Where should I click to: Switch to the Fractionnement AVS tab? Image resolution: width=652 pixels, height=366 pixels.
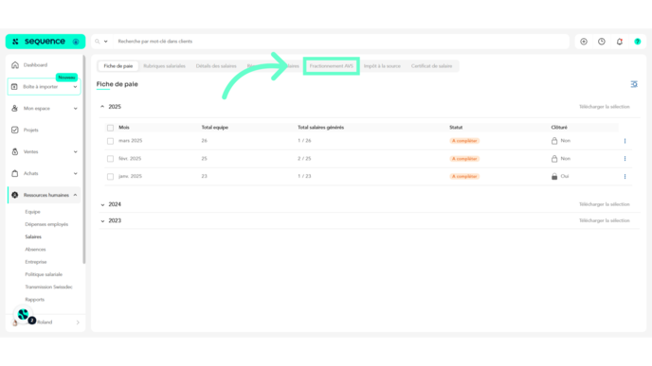[x=332, y=66]
